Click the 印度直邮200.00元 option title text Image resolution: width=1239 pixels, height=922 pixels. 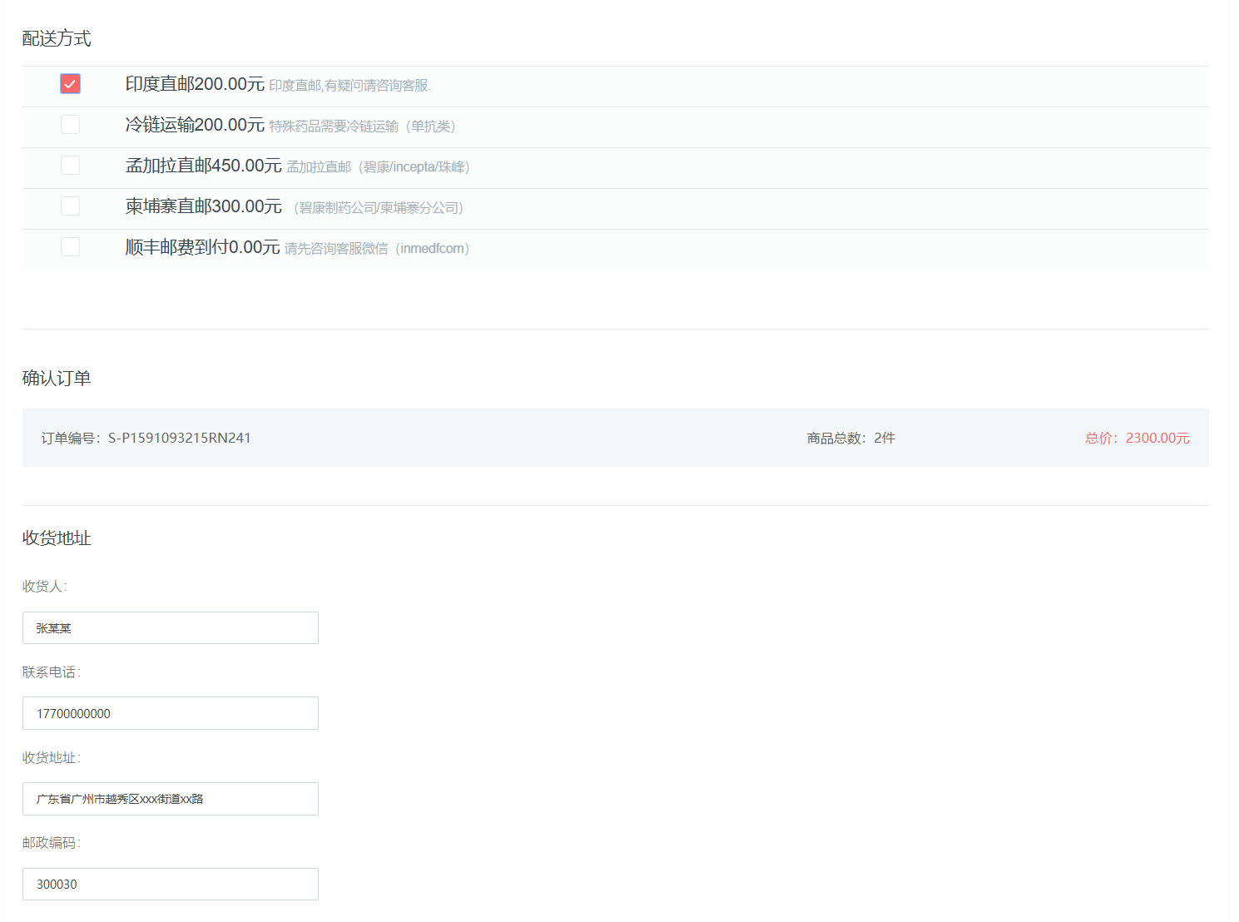click(x=195, y=84)
